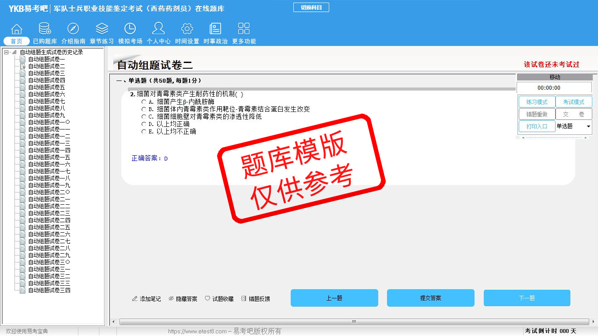Viewport: 598px width, 336px height.
Task: Open 自动组题试卷二〇 in the tree
Action: click(49, 192)
